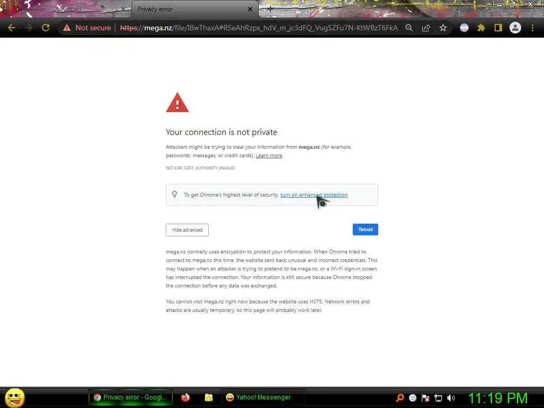Open the flag notification tray icon
The image size is (544, 408).
pos(426,398)
